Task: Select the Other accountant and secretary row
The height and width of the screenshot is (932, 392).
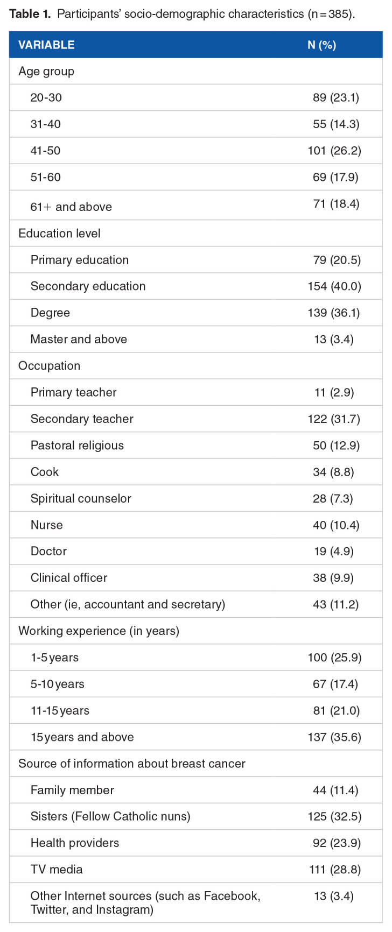Action: click(x=128, y=604)
